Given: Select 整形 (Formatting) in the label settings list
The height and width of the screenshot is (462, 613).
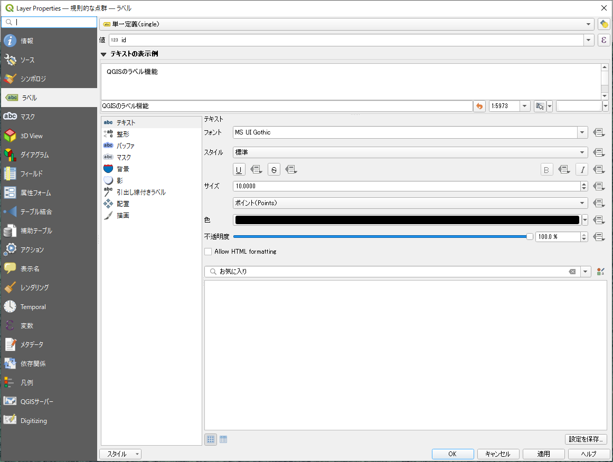Looking at the screenshot, I should pos(152,134).
